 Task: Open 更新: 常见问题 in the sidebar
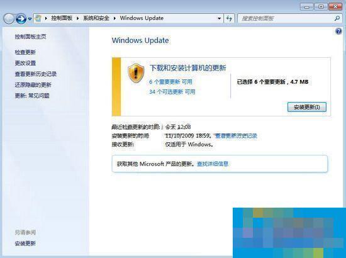coord(32,96)
